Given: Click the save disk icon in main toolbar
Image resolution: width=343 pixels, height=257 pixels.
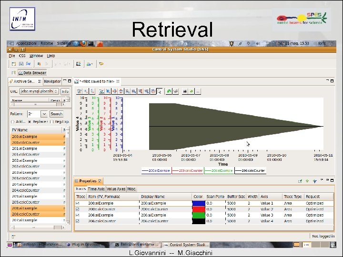Looking at the screenshot, I should (x=21, y=64).
